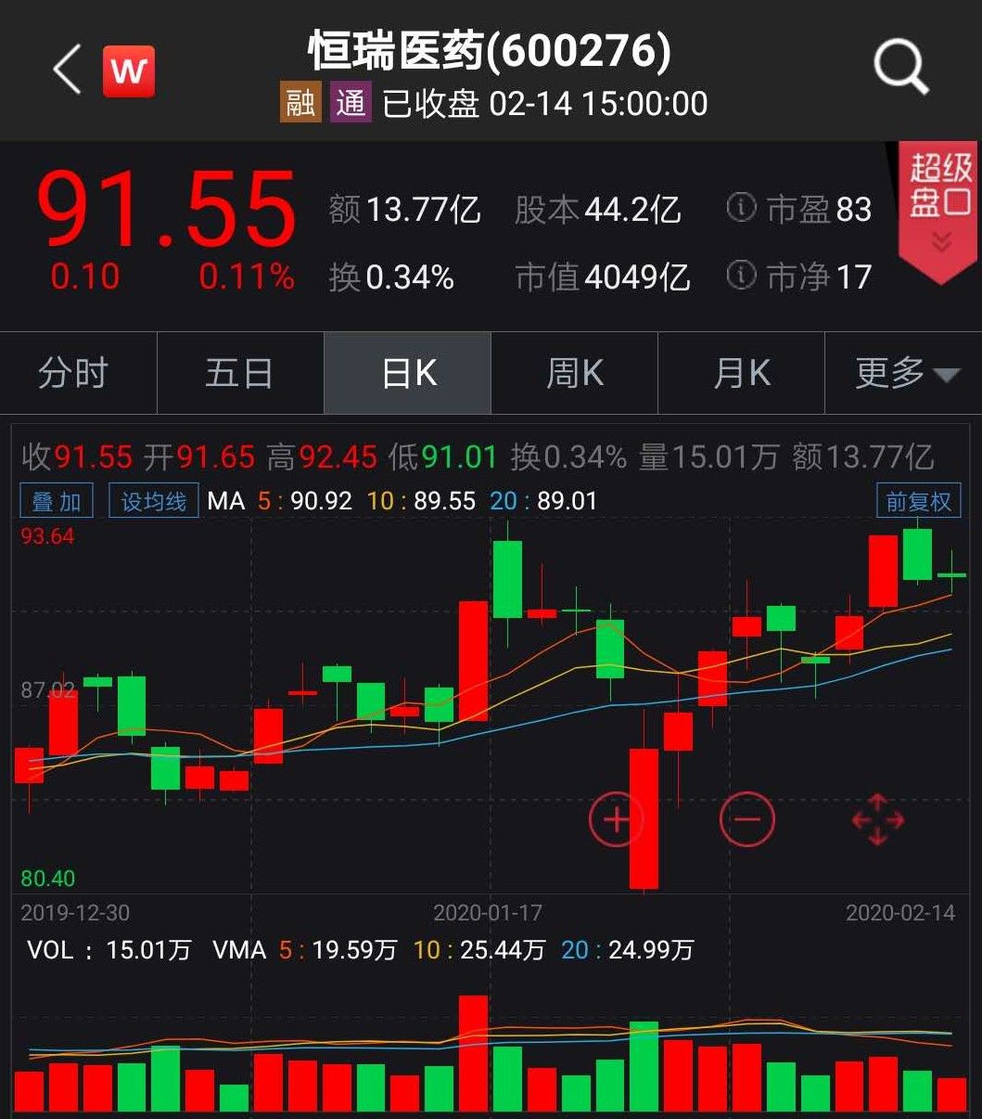Tap the VOL 15.01万 label
This screenshot has height=1119, width=982.
coord(109,950)
